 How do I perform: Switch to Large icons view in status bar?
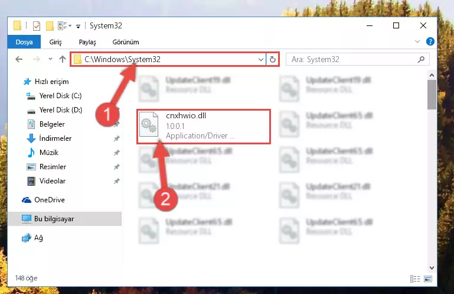point(428,279)
